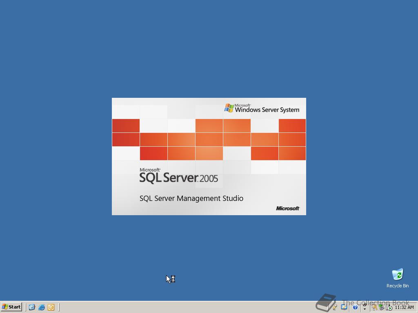
Task: Click the SQL Server service tray icon
Action: coord(389,307)
